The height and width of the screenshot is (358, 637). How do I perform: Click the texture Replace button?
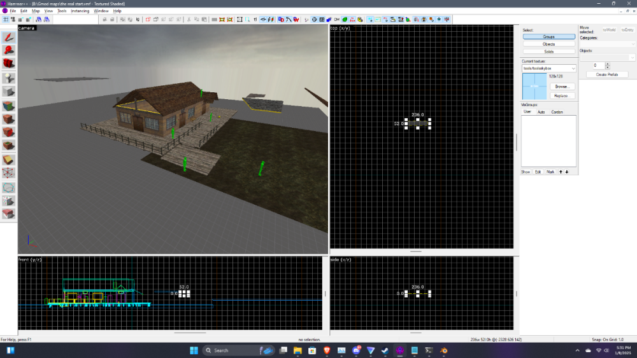coord(562,95)
